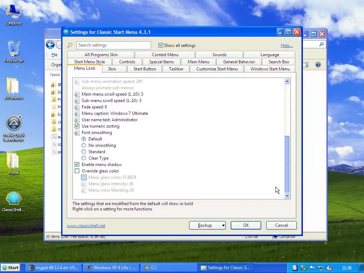
Task: Open the Sounds tab
Action: (x=219, y=54)
